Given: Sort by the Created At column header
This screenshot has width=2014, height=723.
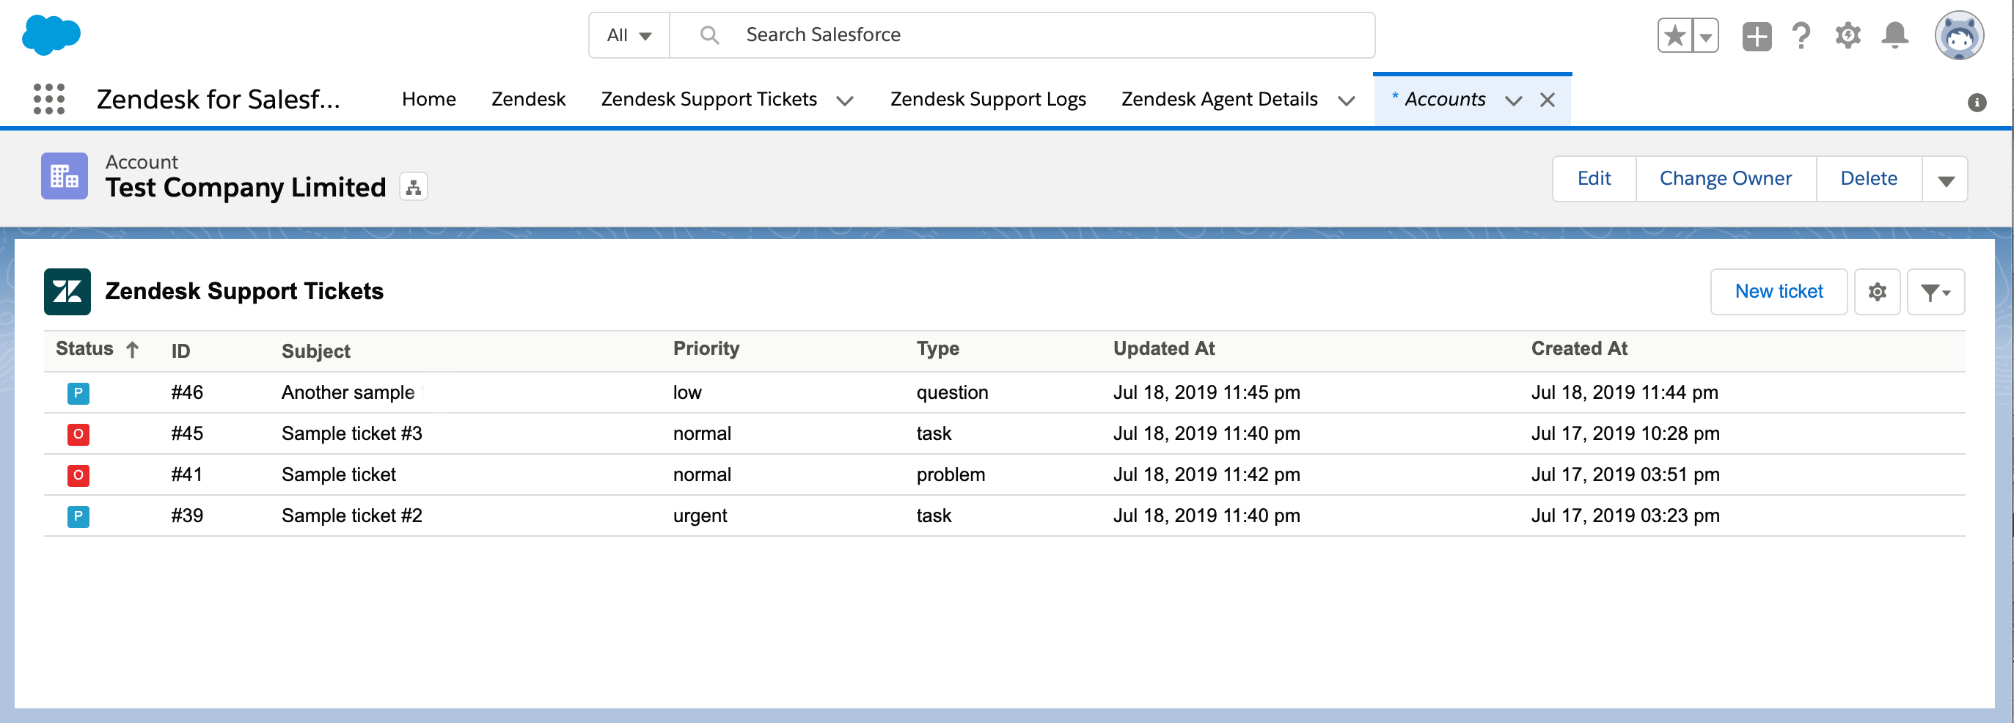Looking at the screenshot, I should (1578, 348).
